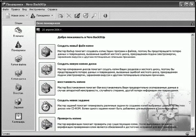Click the disc toolbar icon
The height and width of the screenshot is (137, 196).
(x=86, y=16)
